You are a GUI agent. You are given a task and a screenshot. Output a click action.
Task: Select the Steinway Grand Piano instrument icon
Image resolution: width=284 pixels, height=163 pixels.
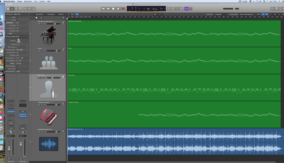(x=48, y=35)
